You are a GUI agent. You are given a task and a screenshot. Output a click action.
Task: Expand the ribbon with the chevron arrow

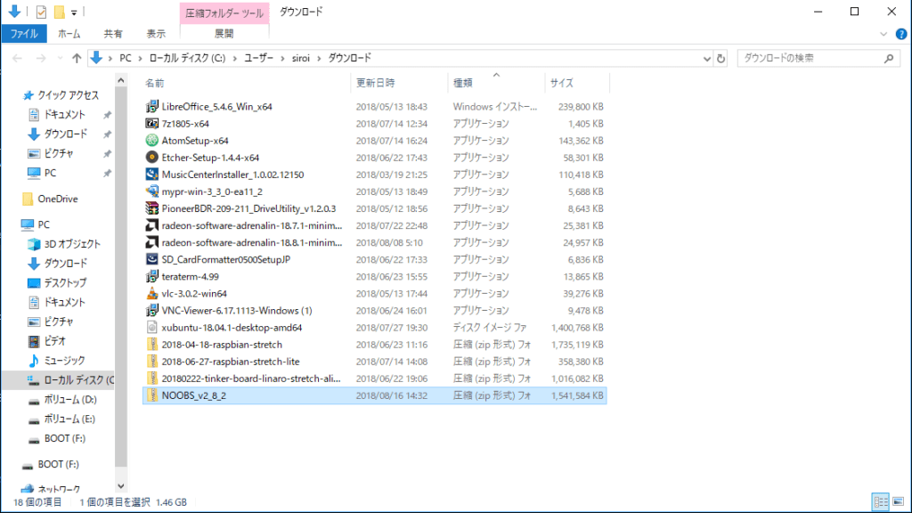[x=884, y=34]
